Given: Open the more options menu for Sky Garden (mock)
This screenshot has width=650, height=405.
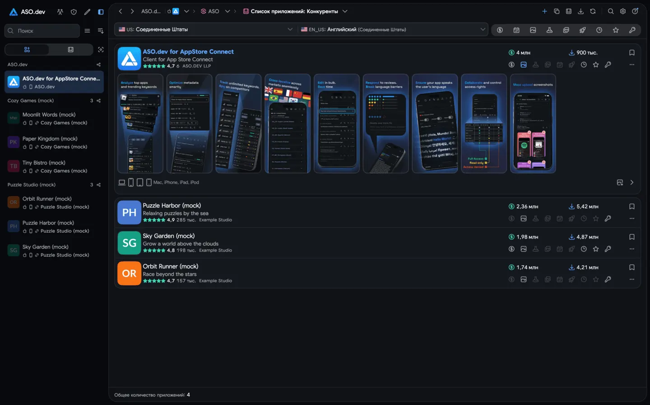Looking at the screenshot, I should (x=632, y=249).
